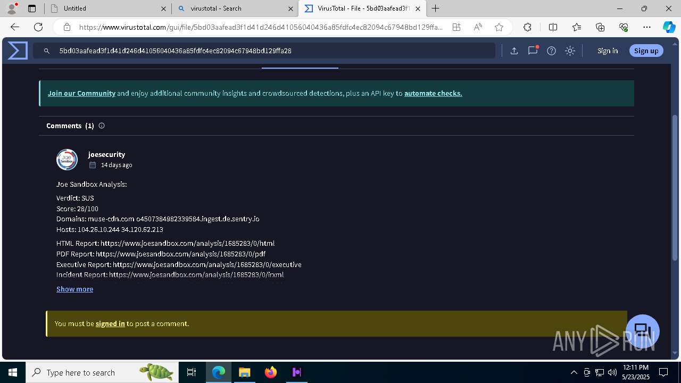This screenshot has width=681, height=383.
Task: Open VirusTotal help icon
Action: coord(551,51)
